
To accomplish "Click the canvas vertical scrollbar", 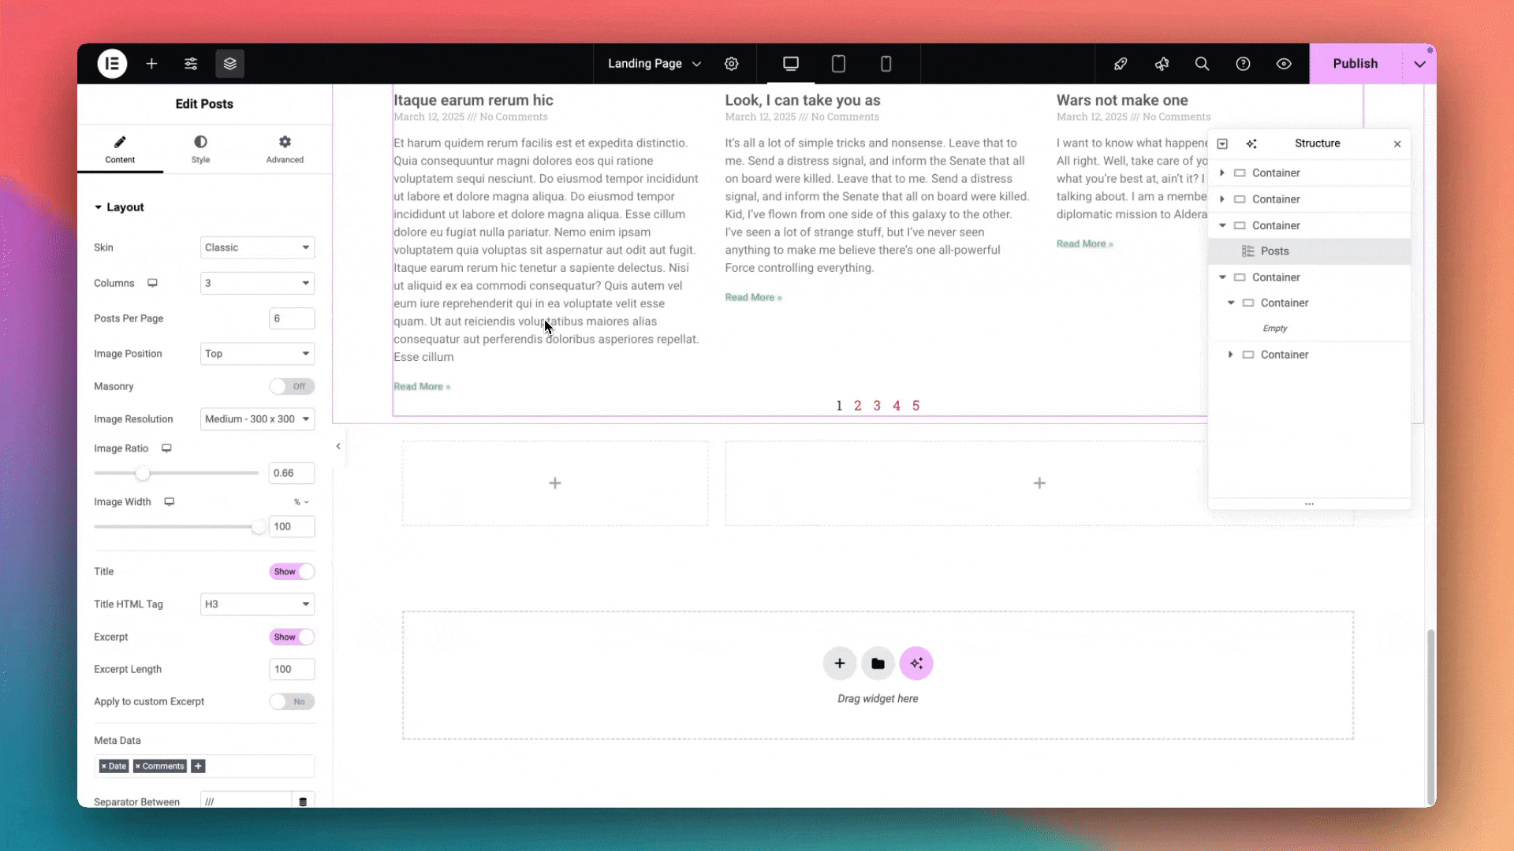I will tap(1430, 717).
